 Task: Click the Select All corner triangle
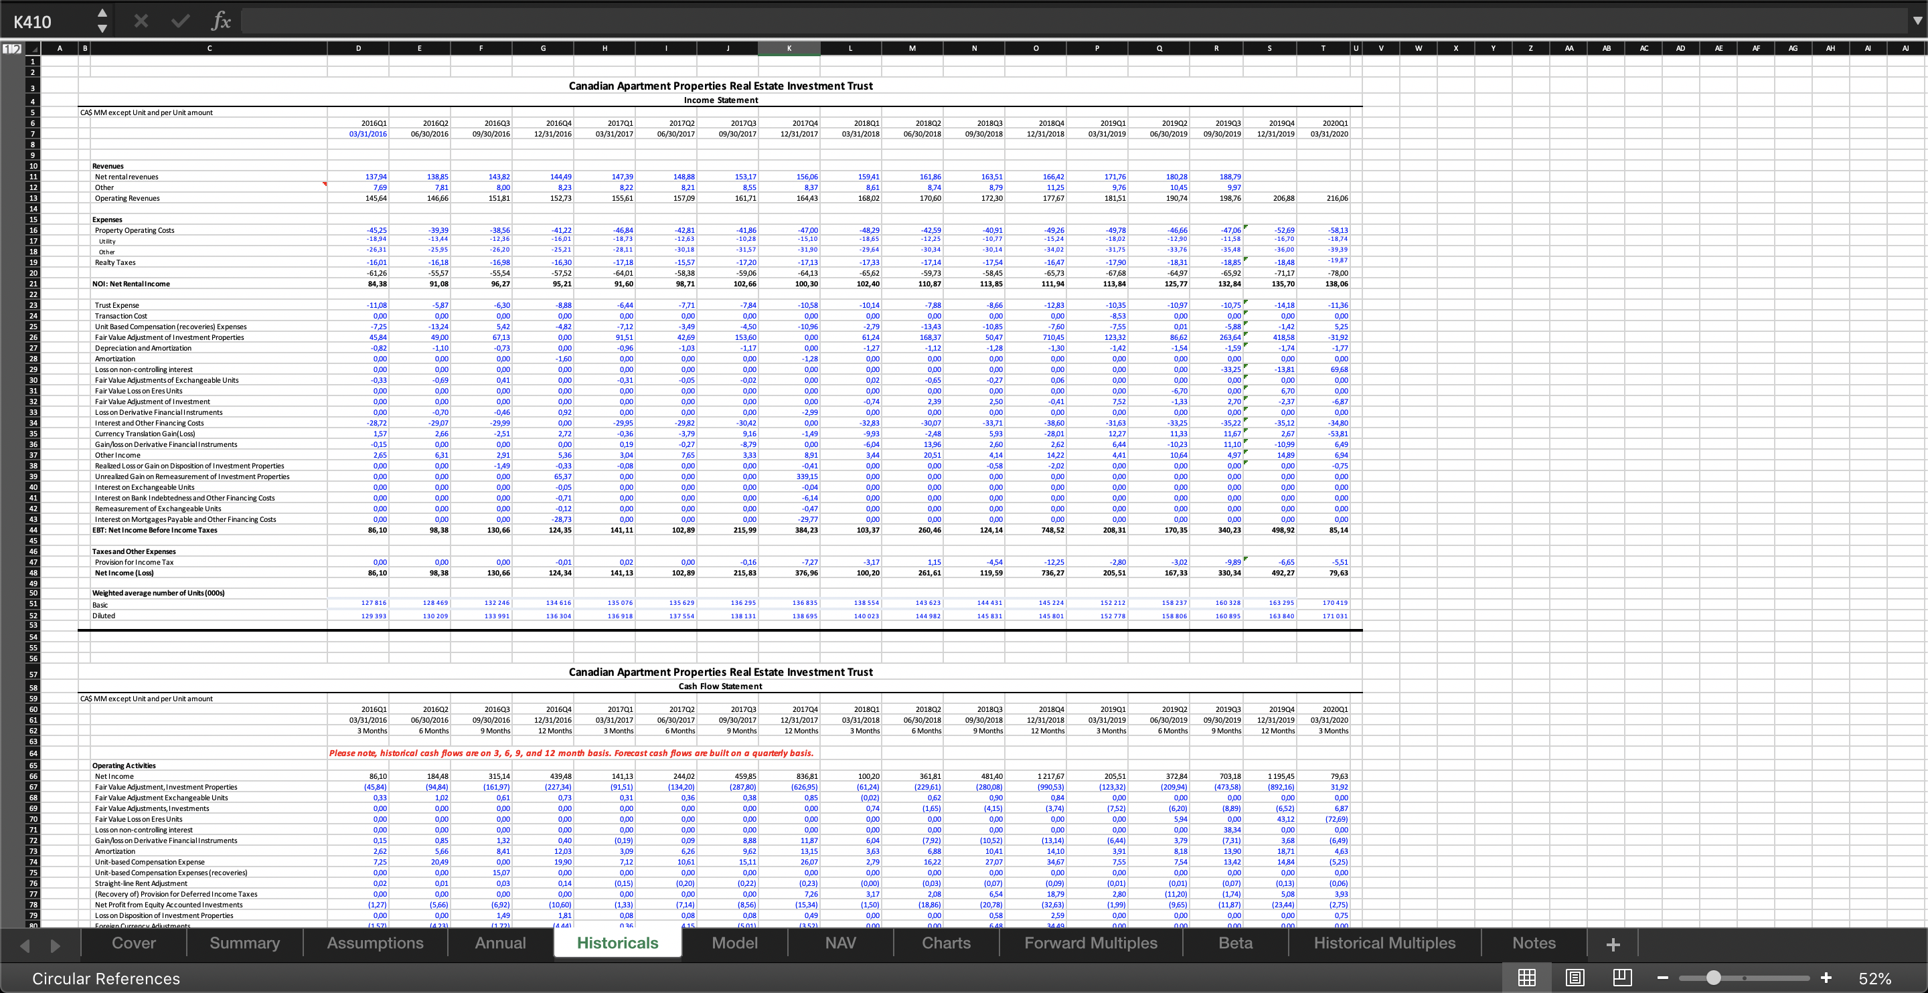(32, 49)
